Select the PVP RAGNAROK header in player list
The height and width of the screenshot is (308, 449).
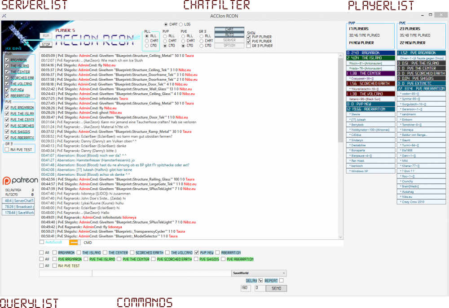click(370, 53)
